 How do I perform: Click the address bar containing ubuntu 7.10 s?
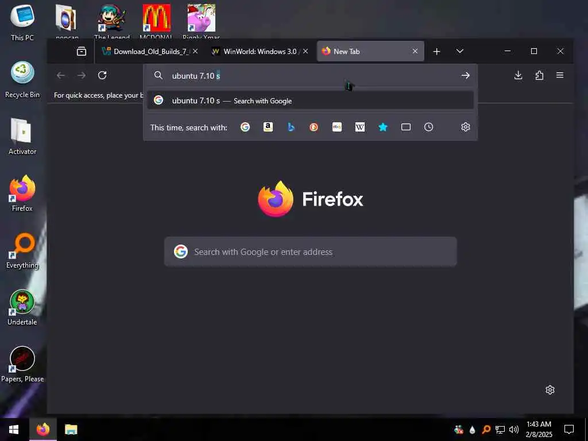(x=310, y=76)
